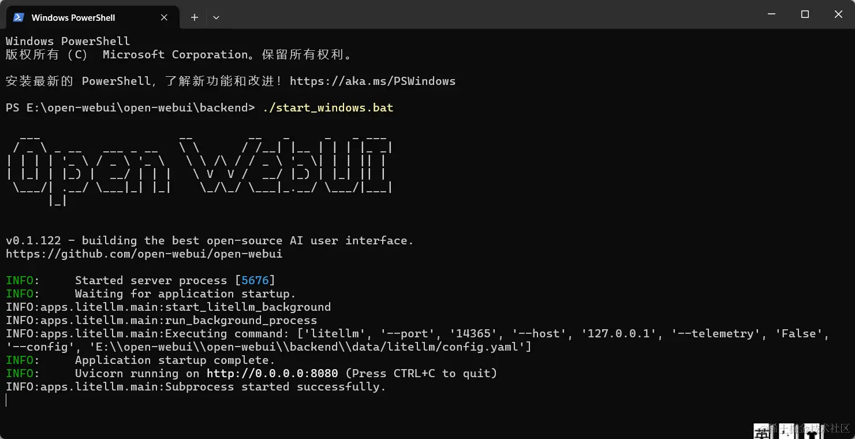Close the terminal window
The width and height of the screenshot is (855, 439).
[x=838, y=14]
